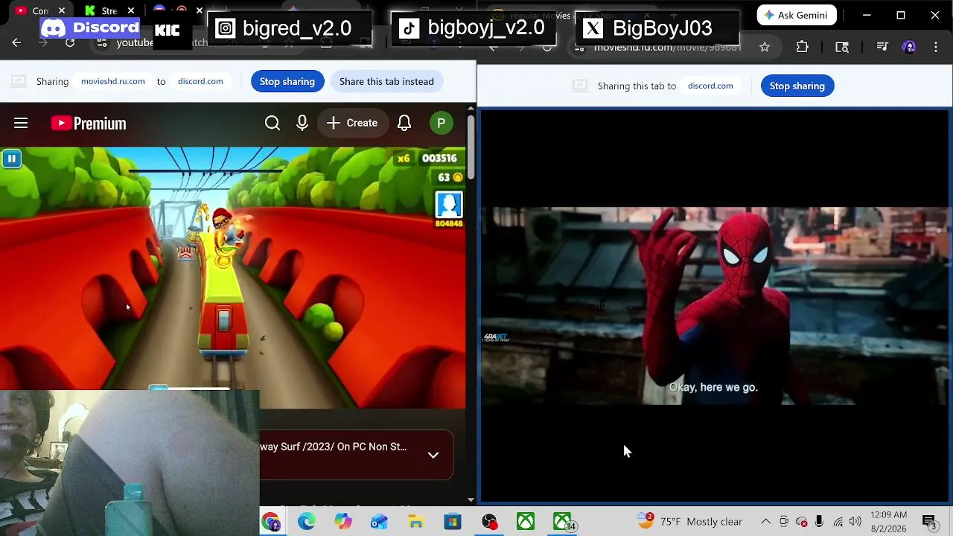
Task: Click the scrollbar down arrow on YouTube page
Action: 471,500
